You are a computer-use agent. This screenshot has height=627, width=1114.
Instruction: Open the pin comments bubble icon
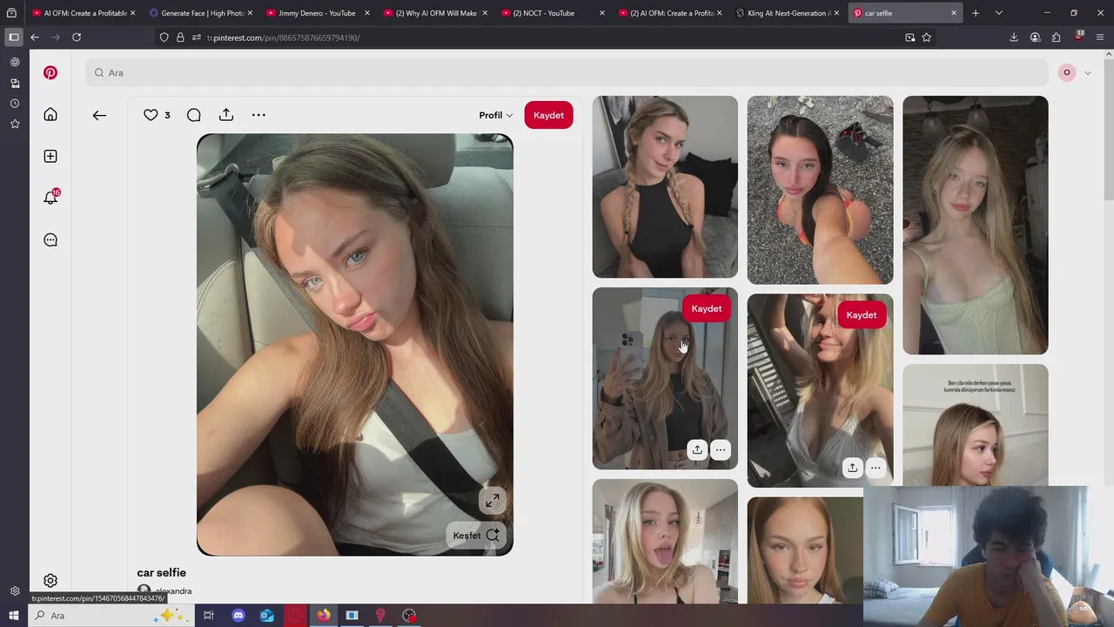[x=194, y=115]
